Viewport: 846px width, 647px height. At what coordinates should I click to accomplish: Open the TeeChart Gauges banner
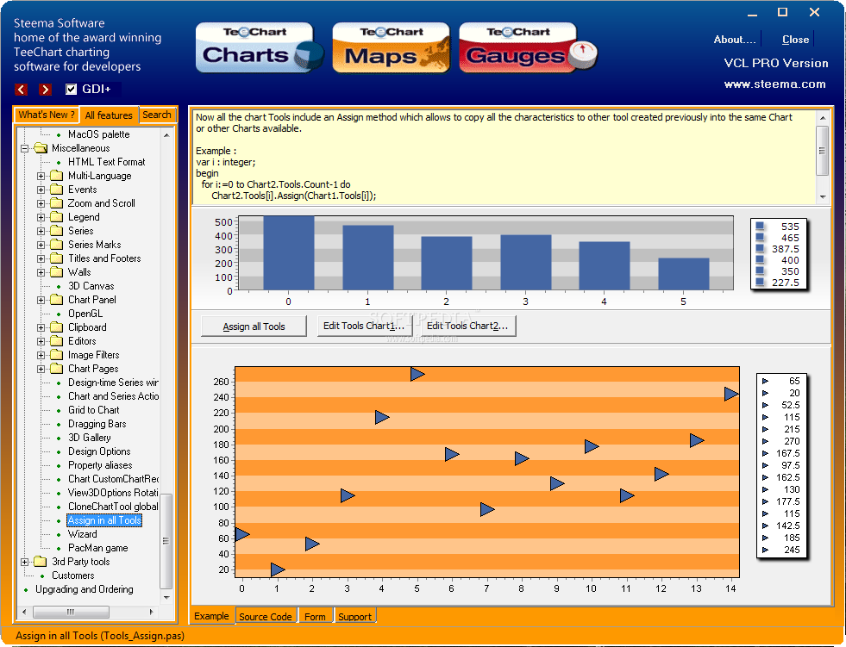coord(528,47)
